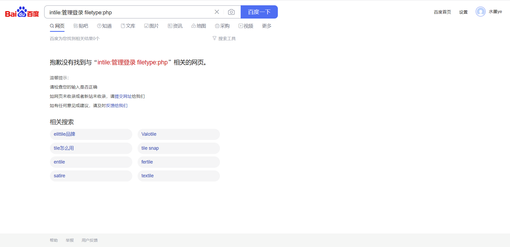Go to the 地图 tab
Image resolution: width=510 pixels, height=247 pixels.
point(199,26)
